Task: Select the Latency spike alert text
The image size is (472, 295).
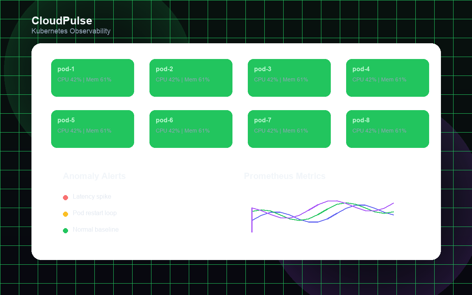Action: click(x=92, y=197)
